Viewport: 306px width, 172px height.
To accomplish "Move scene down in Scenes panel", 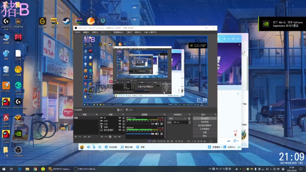I will (89, 137).
